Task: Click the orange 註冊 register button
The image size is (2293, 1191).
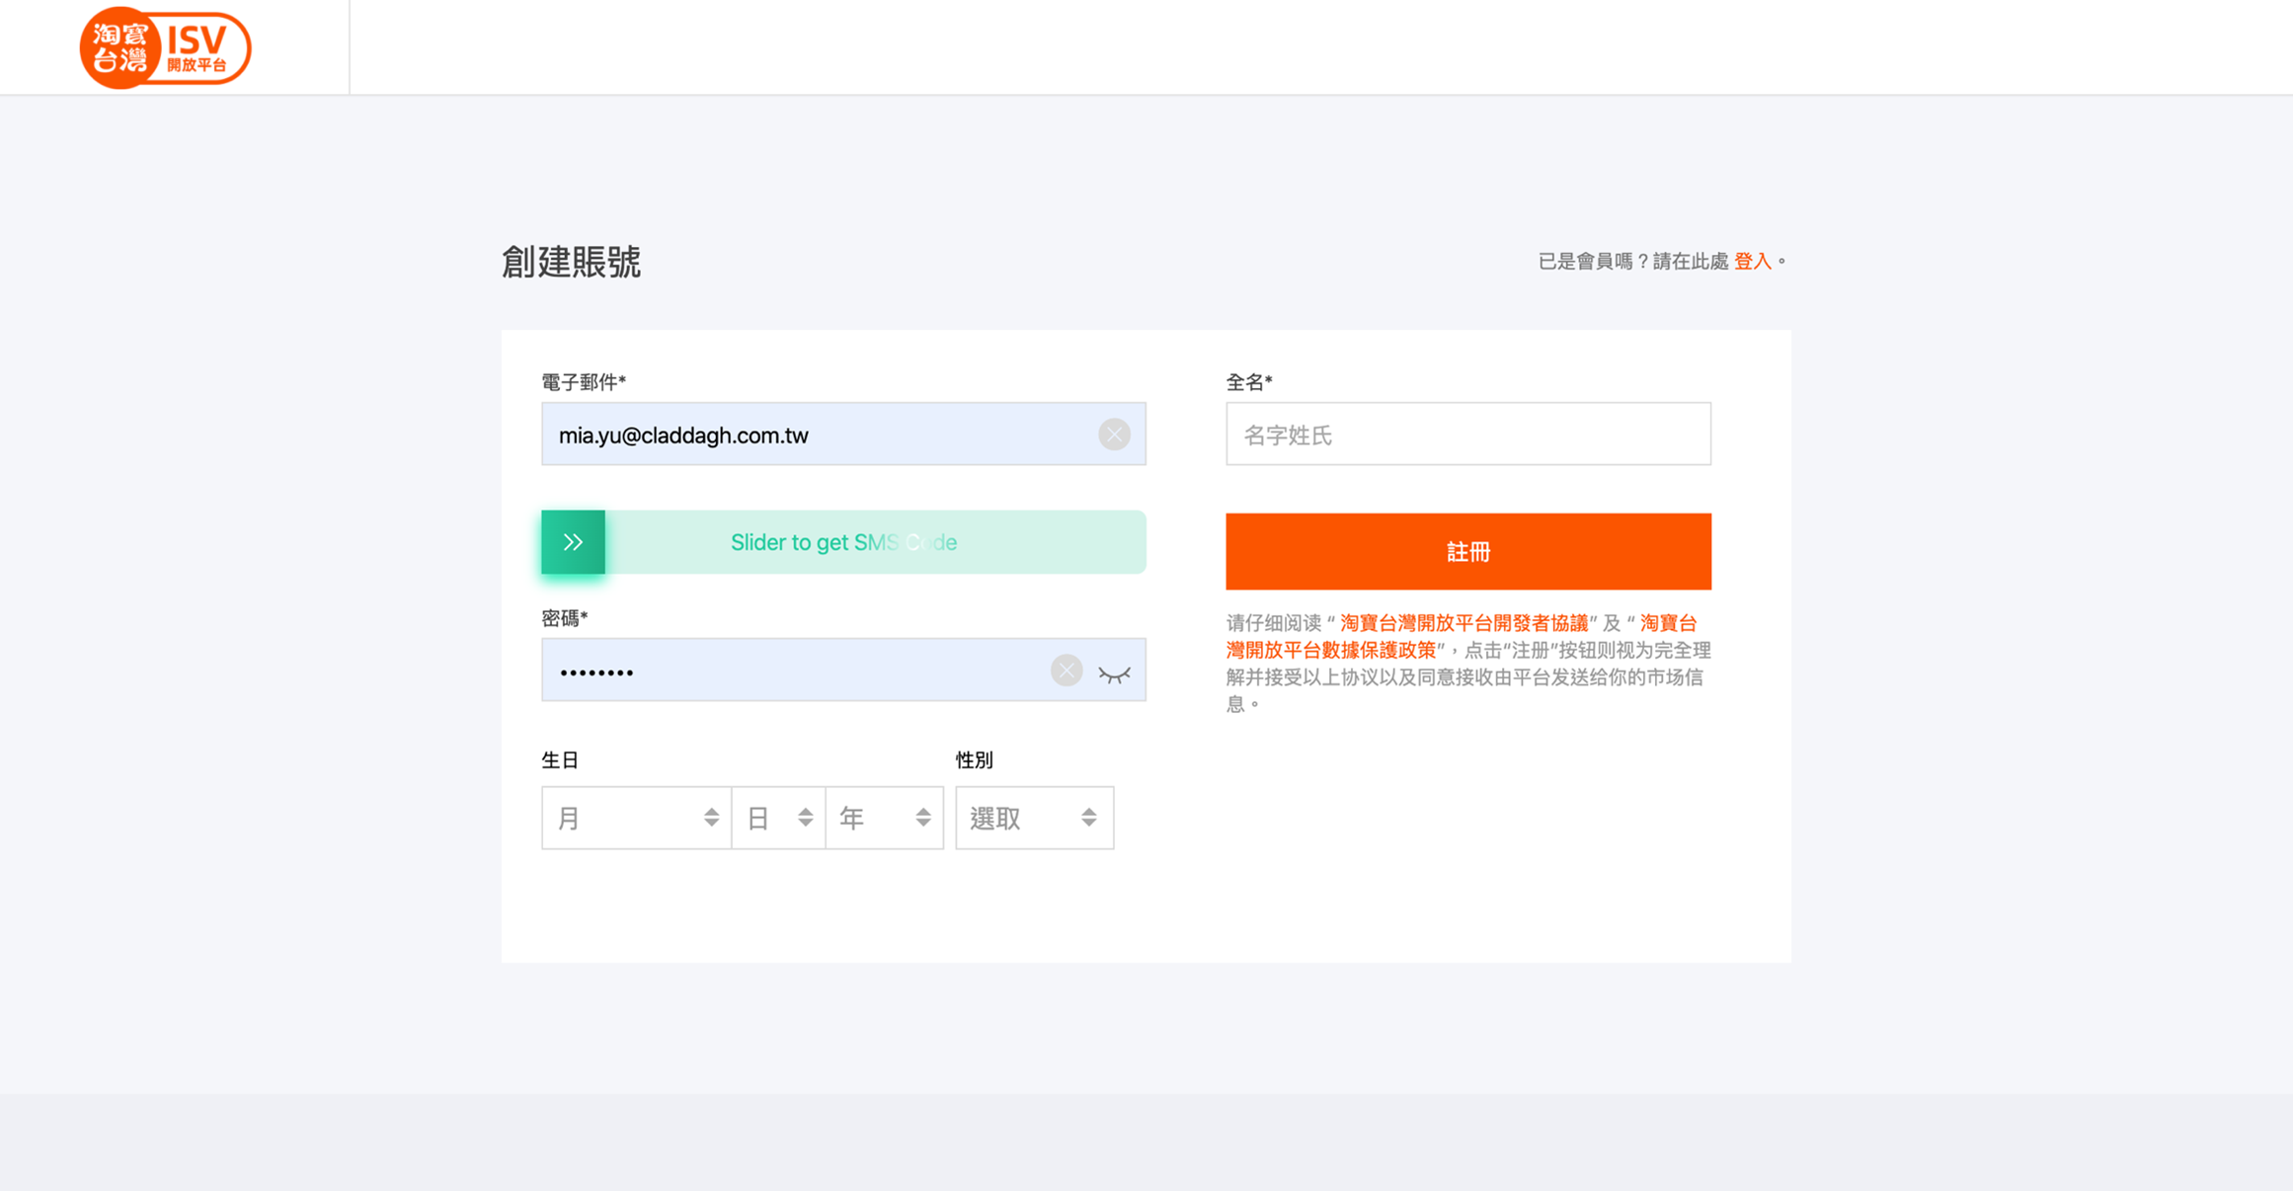Action: (x=1468, y=551)
